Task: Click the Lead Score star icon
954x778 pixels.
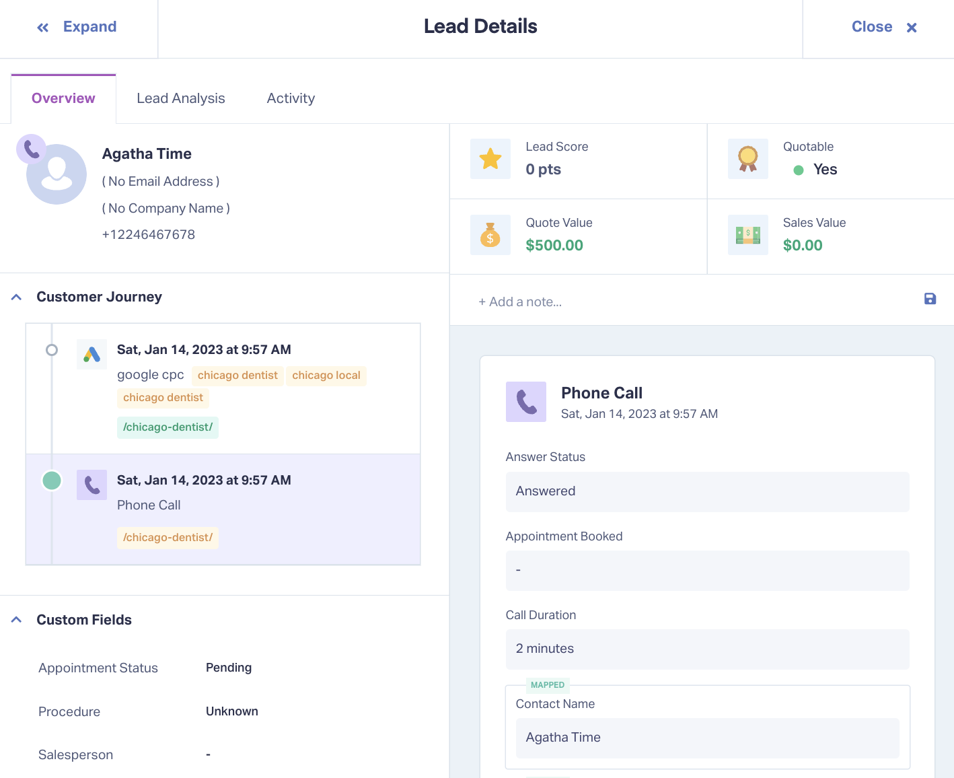Action: [490, 159]
